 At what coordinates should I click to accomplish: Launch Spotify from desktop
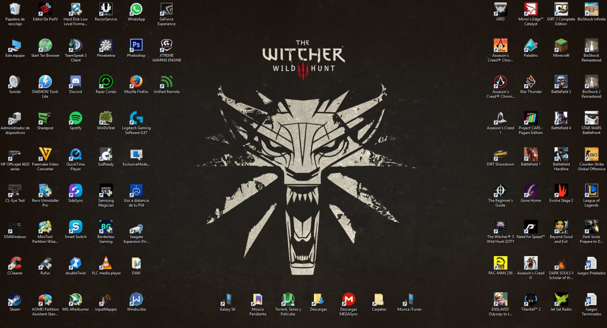click(x=75, y=118)
